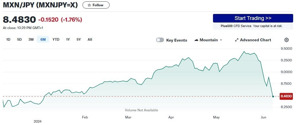
Task: Open chart settings gear icon
Action: pos(287,40)
